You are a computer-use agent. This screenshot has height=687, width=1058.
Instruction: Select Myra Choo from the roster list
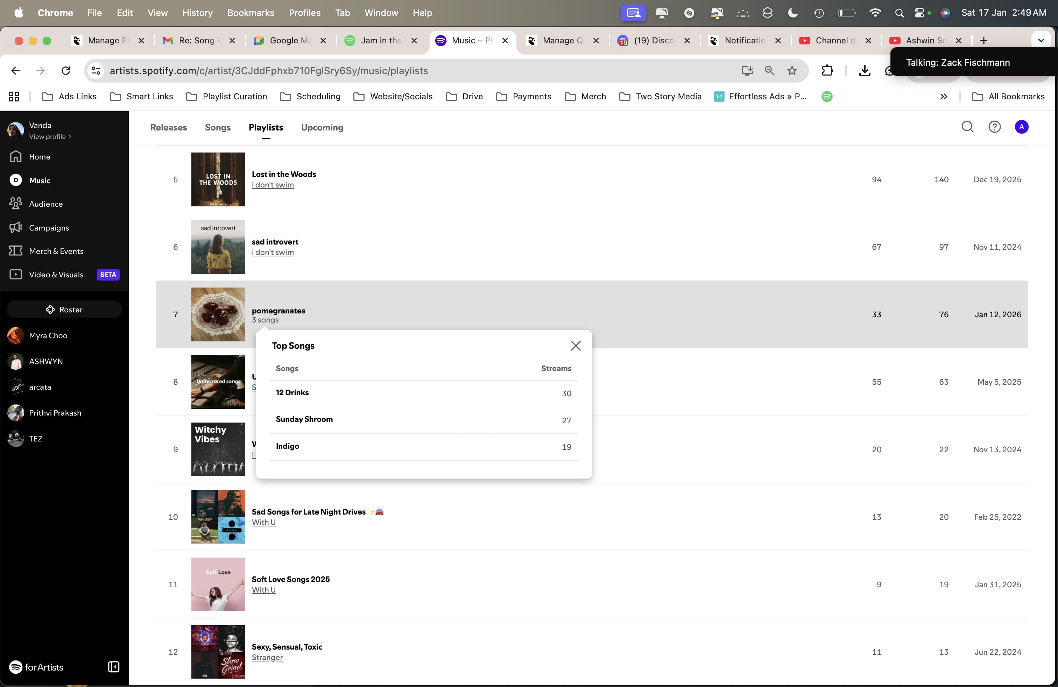click(x=48, y=335)
